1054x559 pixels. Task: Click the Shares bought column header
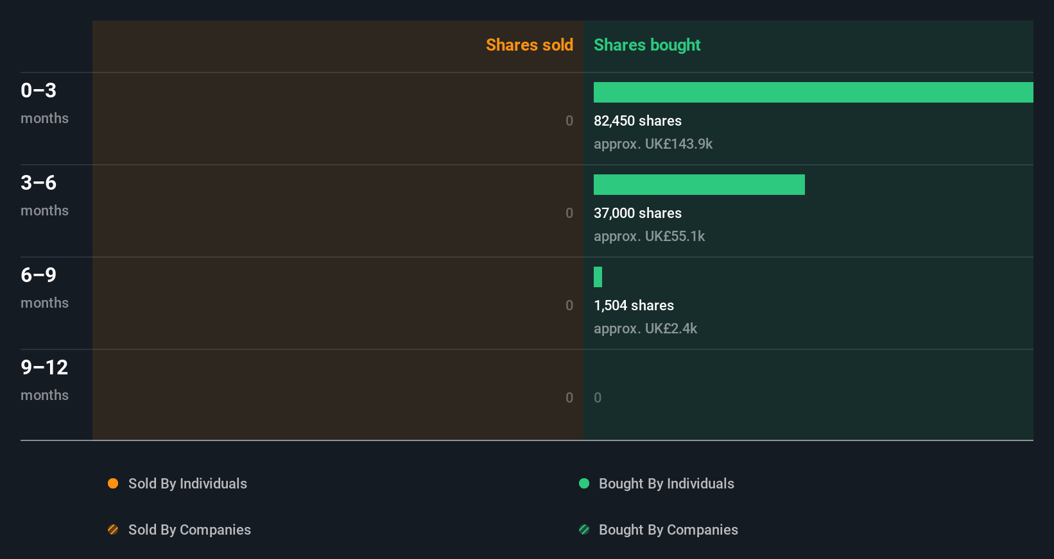pyautogui.click(x=647, y=45)
